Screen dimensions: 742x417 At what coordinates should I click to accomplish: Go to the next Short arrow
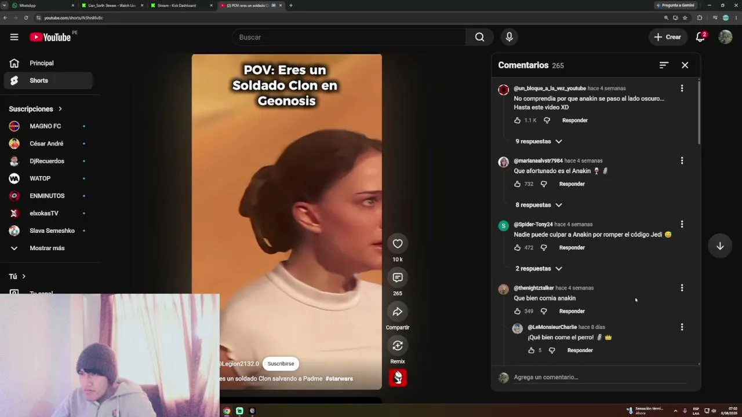pos(720,246)
